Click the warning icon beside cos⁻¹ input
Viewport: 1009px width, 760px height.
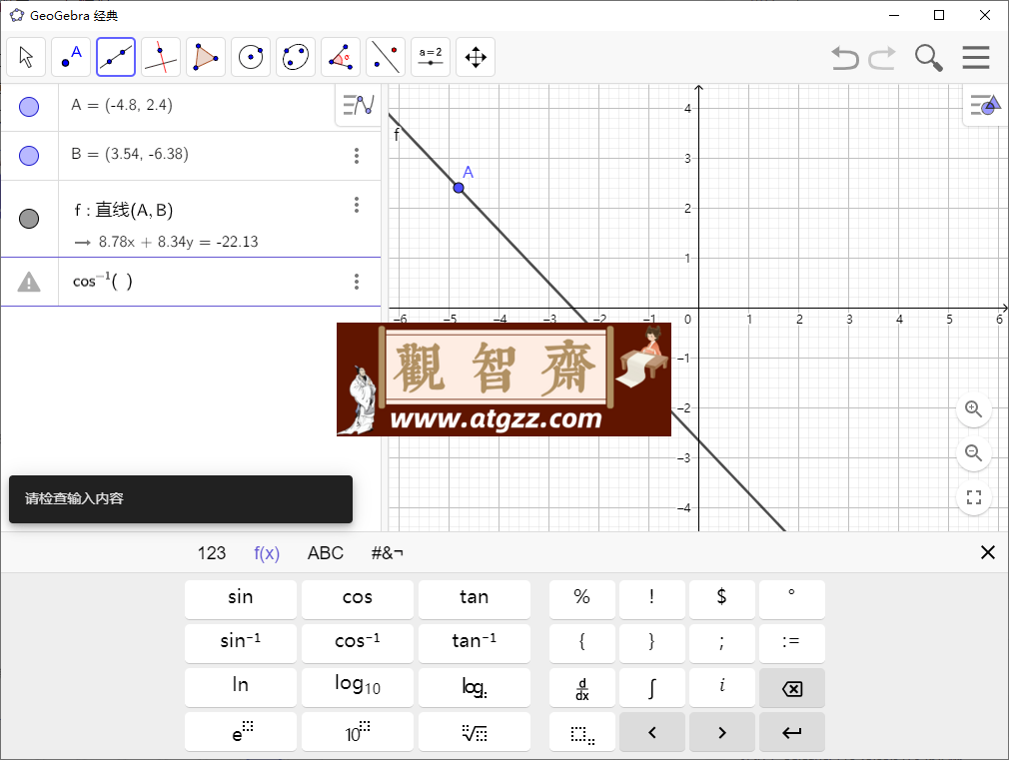pos(29,282)
